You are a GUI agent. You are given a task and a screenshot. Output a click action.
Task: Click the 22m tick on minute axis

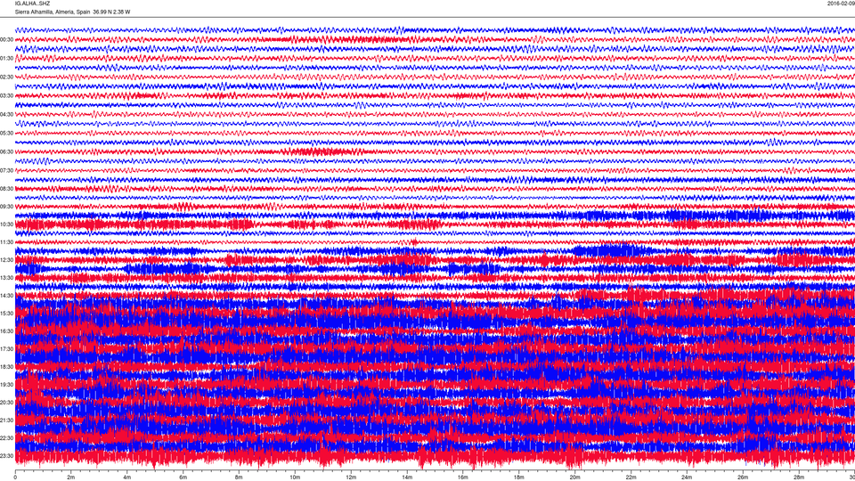pos(631,477)
